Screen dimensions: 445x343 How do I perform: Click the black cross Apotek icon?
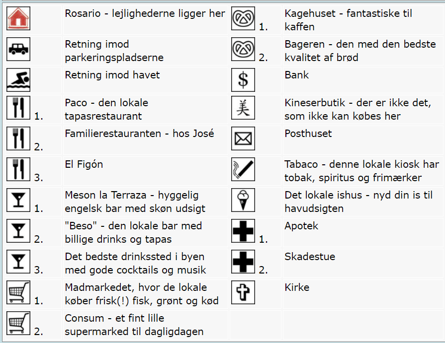243,231
